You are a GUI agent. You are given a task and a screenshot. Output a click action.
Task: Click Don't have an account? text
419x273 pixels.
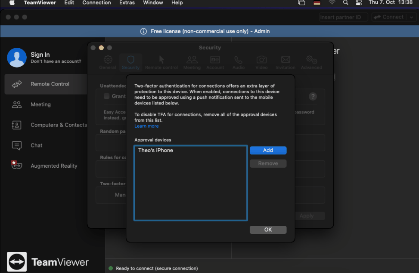coord(56,61)
